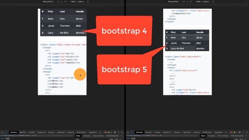249x140 pixels.
Task: Open zoom 100% dropdown in left window
Action: 74,2
